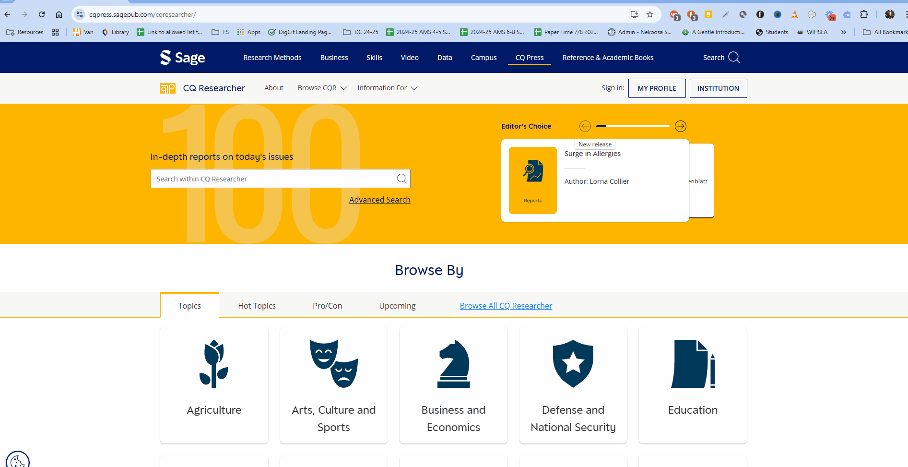Click the Editor's Choice carousel progress bar

(x=633, y=126)
